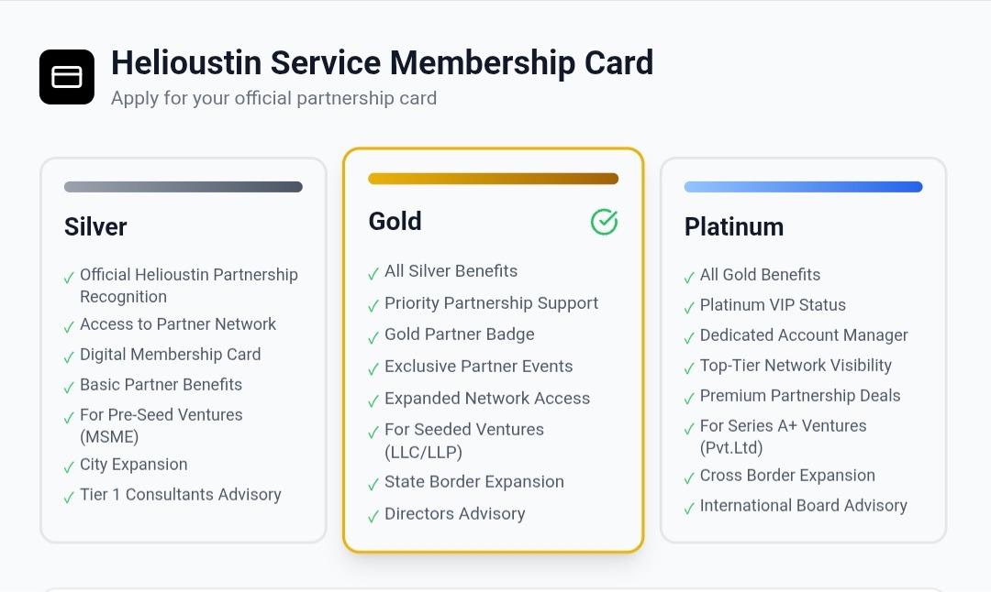Click checkmark beside Access to Partner Network
991x592 pixels.
[69, 326]
